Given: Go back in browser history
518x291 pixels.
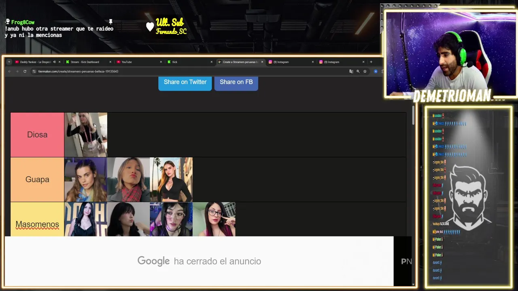Looking at the screenshot, I should pyautogui.click(x=9, y=72).
